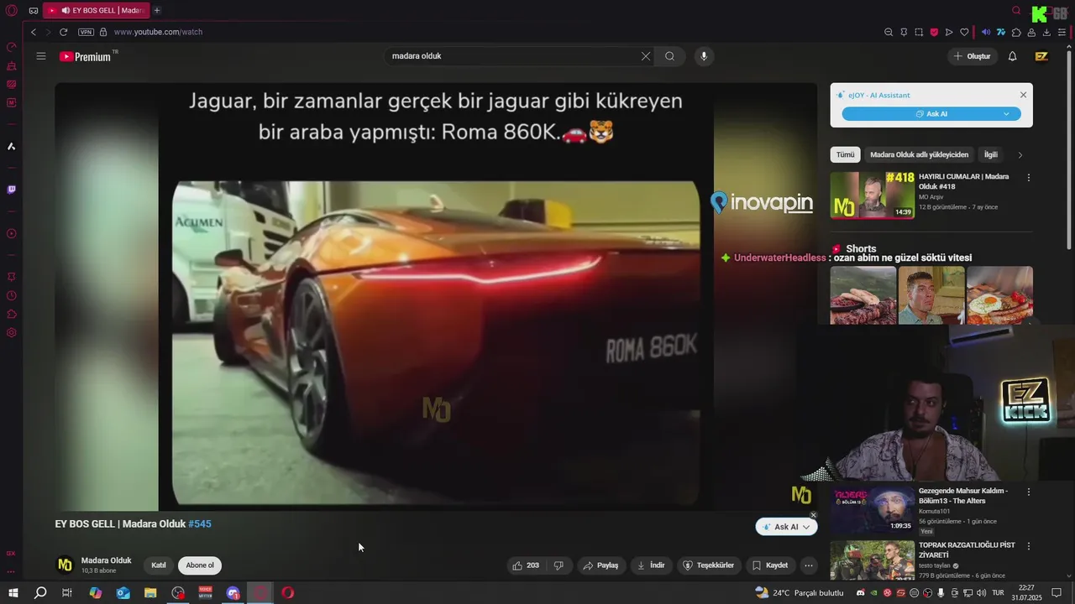Open options for HAYIRLI CUMALAR video
Image resolution: width=1075 pixels, height=604 pixels.
click(1029, 178)
